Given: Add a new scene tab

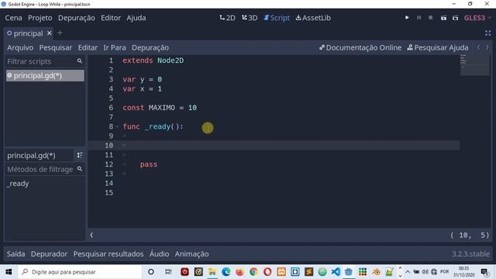Looking at the screenshot, I should click(60, 33).
